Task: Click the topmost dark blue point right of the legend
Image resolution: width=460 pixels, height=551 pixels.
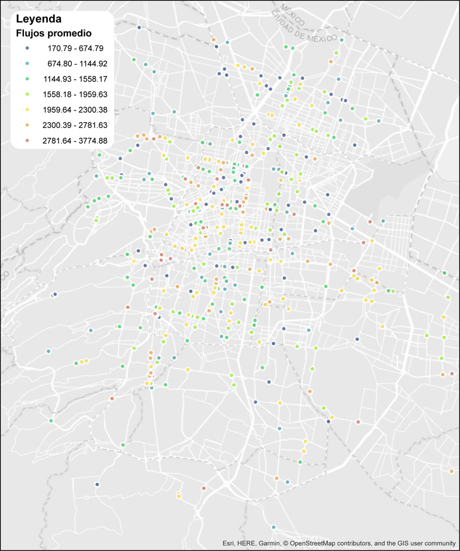Action: click(139, 27)
